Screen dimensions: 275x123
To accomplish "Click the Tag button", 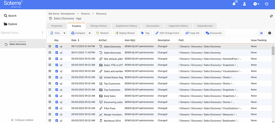I will pos(145,33).
